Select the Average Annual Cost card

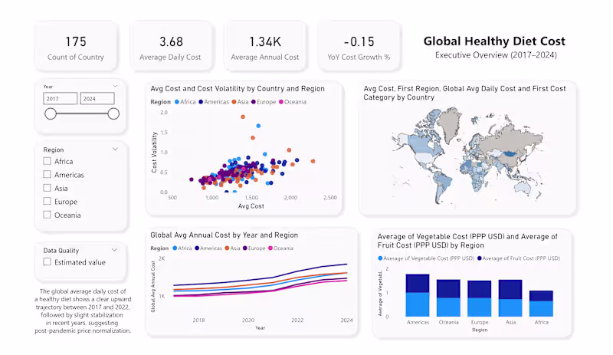click(265, 47)
